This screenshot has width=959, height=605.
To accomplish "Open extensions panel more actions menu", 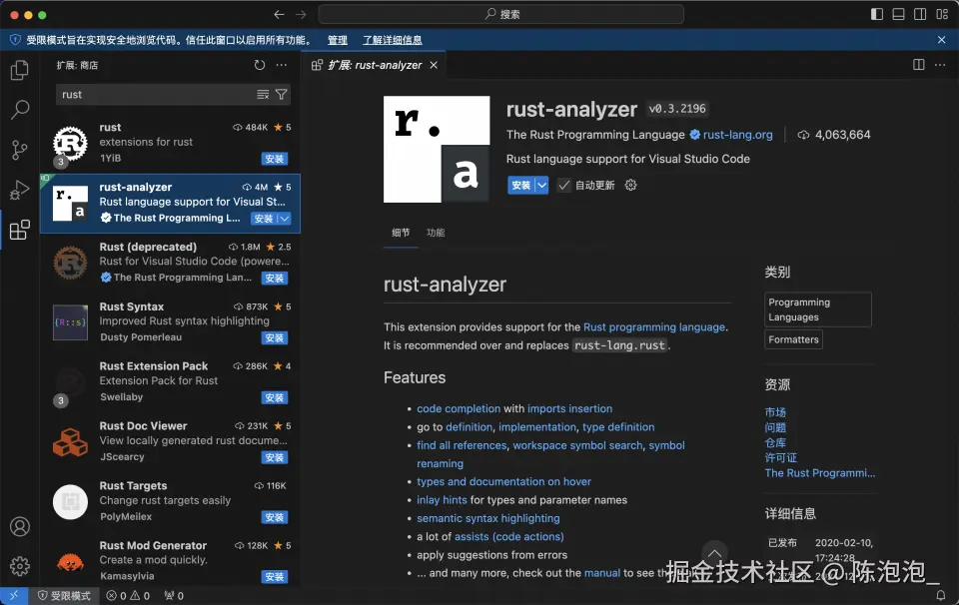I will [x=282, y=65].
